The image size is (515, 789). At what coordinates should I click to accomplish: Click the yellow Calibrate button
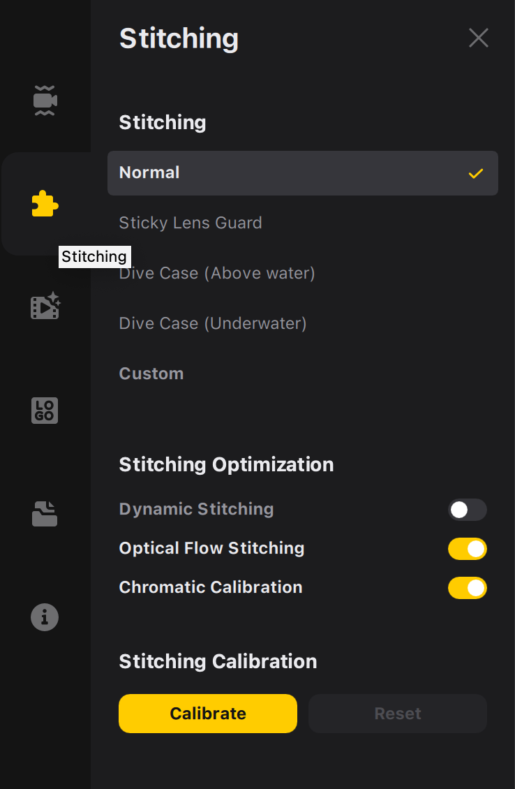208,714
